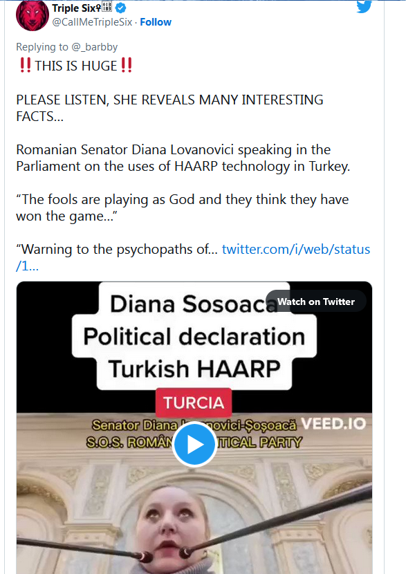406x574 pixels.
Task: Click the VEED.IO watermark on the video
Action: (333, 423)
